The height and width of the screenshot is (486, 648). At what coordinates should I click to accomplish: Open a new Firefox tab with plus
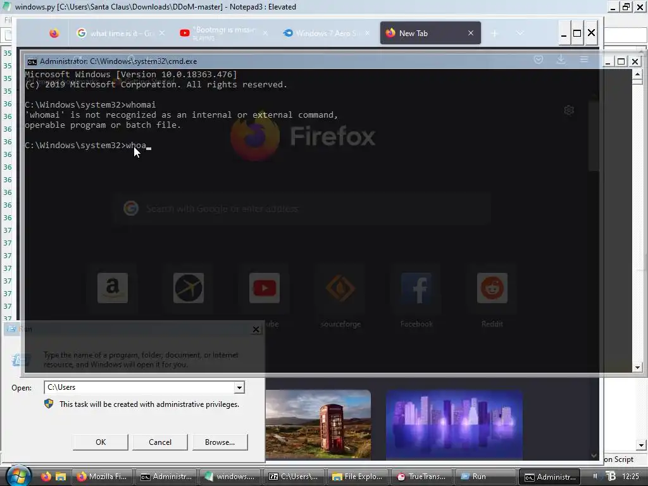point(495,34)
